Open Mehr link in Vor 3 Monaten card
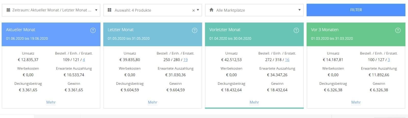 (356, 102)
